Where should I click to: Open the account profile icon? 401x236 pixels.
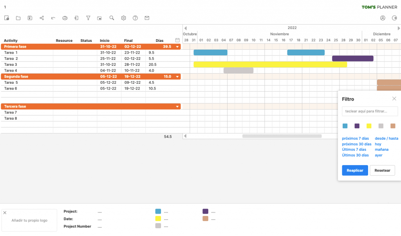click(x=382, y=18)
